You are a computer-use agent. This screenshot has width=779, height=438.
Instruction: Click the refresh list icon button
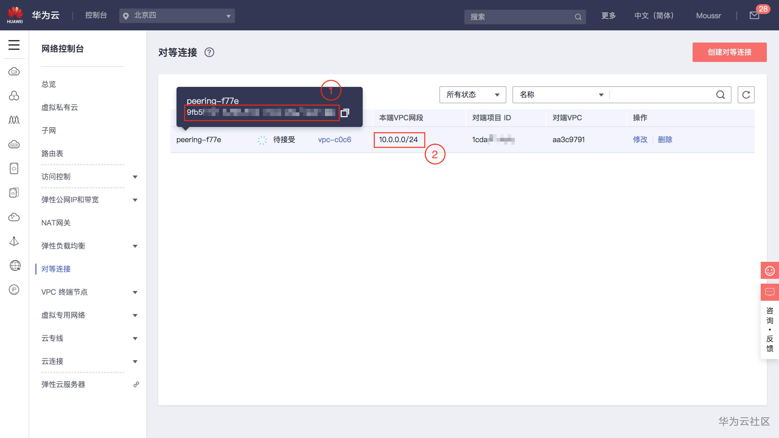[746, 95]
